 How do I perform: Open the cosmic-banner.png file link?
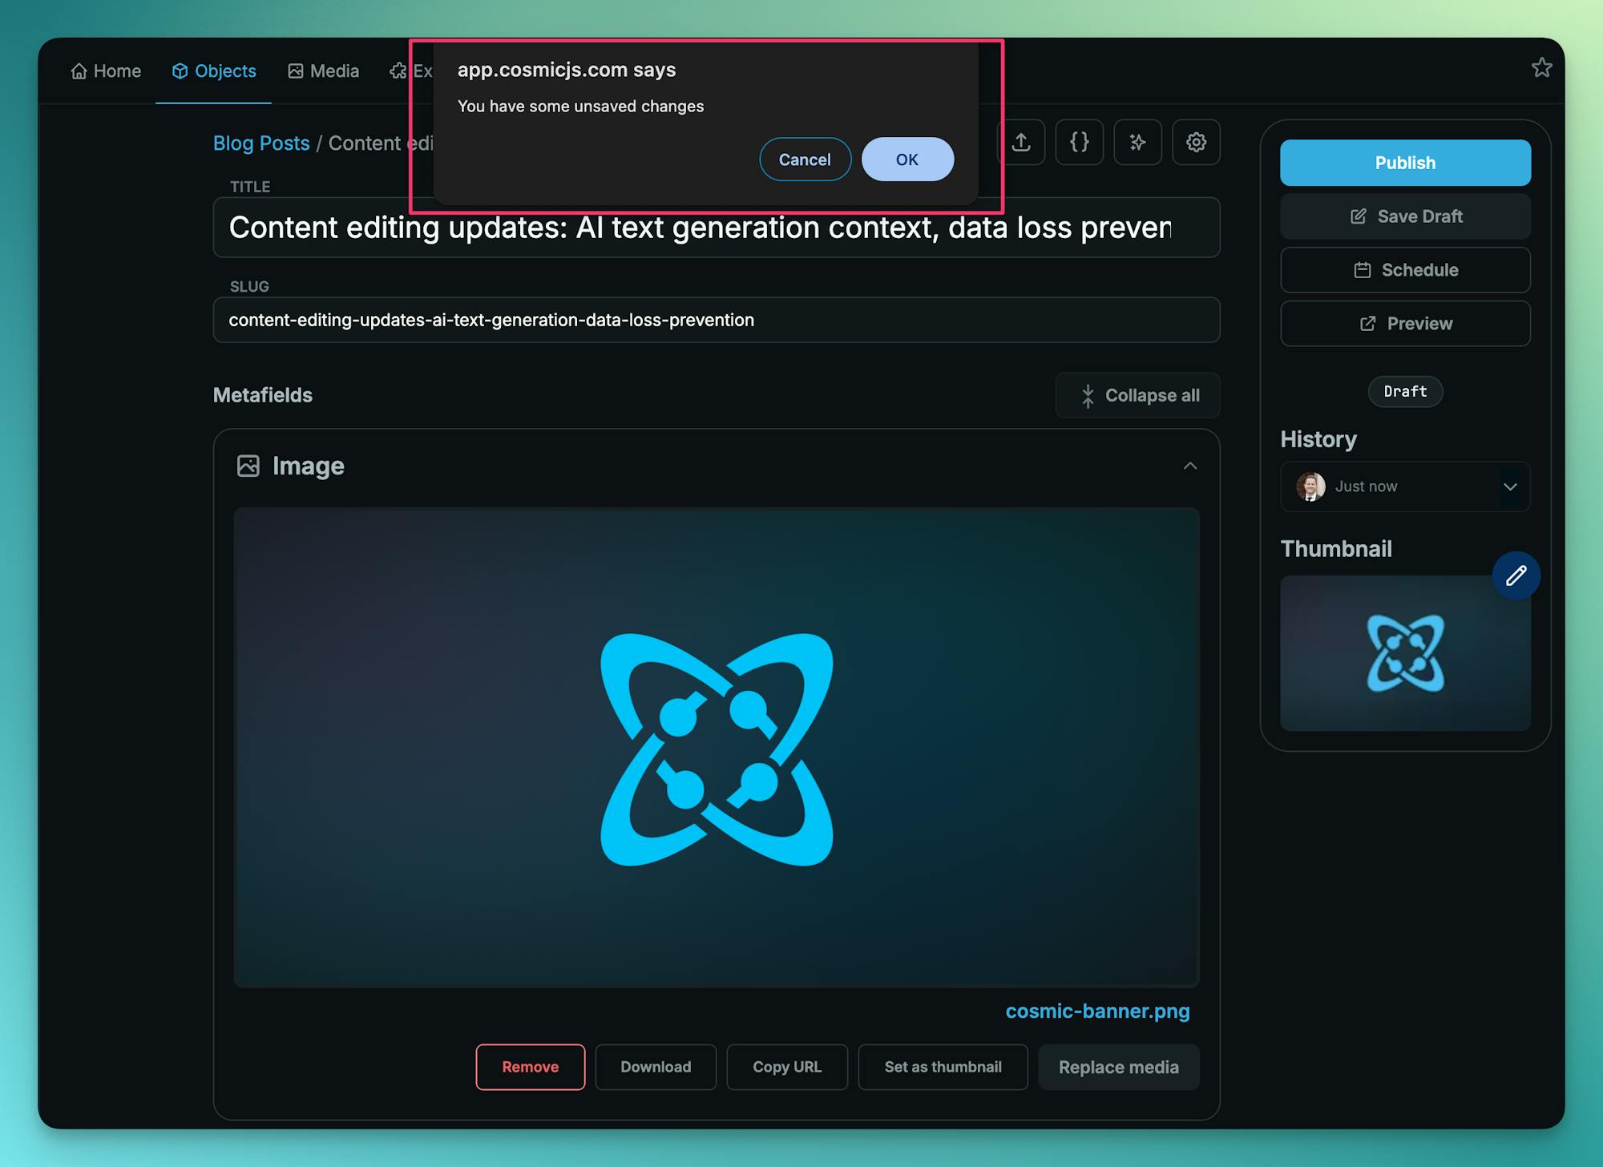(x=1097, y=1012)
